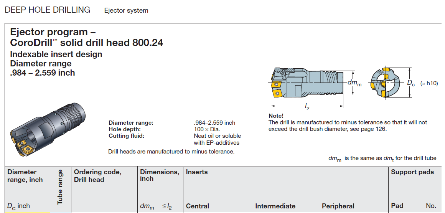Click the "CoroDrill solid drill head 800.24" heading
Viewport: 445px width, 213px height.
click(87, 43)
